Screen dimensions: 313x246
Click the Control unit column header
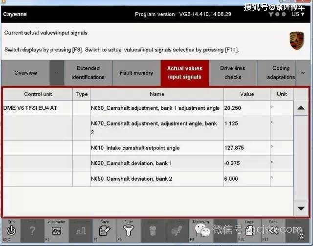click(x=38, y=94)
